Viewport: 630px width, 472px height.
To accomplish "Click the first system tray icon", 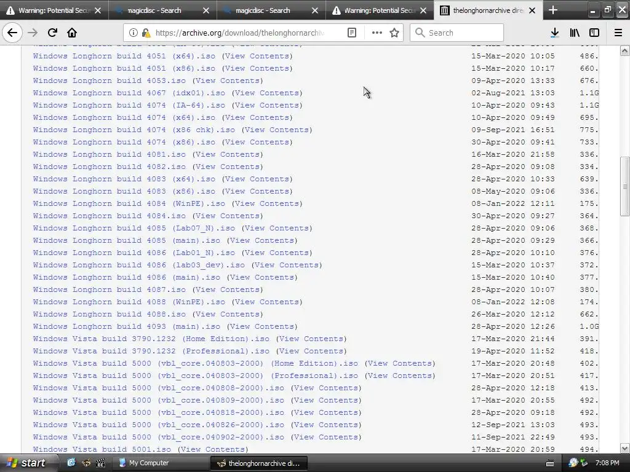I will (x=573, y=463).
